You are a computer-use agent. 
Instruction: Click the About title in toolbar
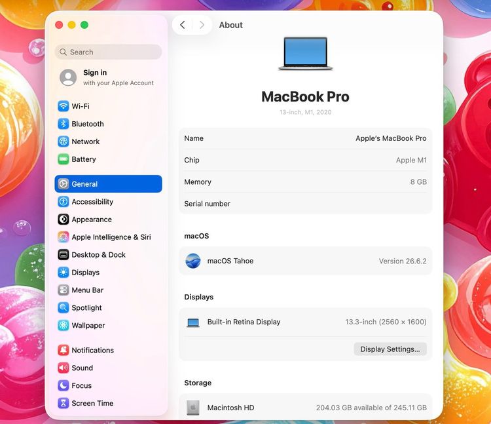coord(231,25)
